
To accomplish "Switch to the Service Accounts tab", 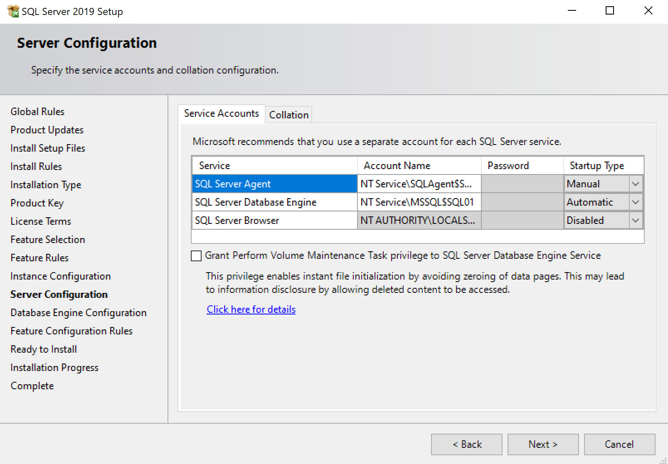I will click(x=222, y=113).
